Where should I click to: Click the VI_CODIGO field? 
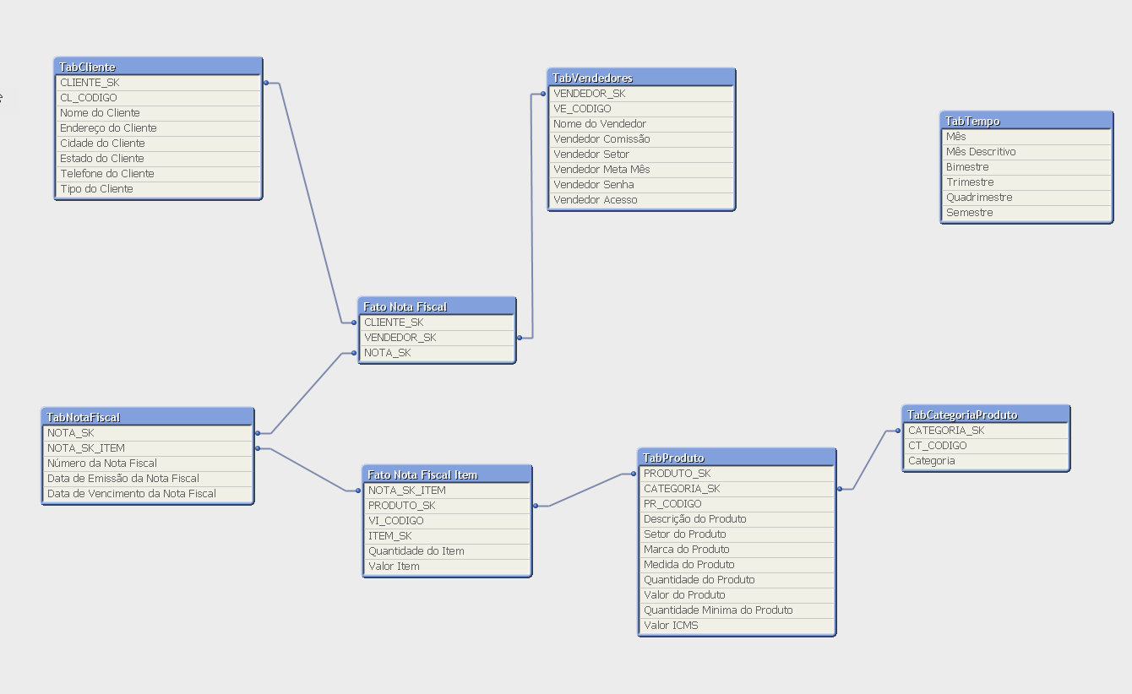pyautogui.click(x=447, y=521)
